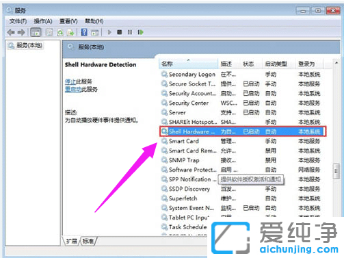
Task: Sort by the 启动类型 column header
Action: click(x=279, y=64)
